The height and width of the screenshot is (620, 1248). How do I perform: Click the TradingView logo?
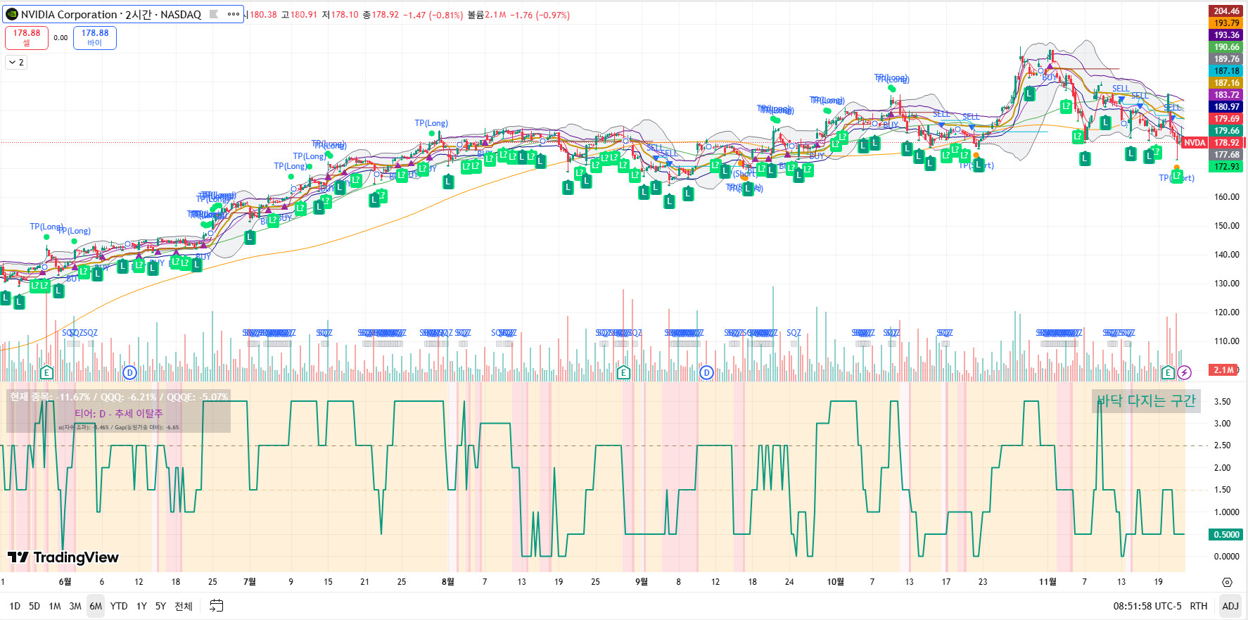point(63,557)
